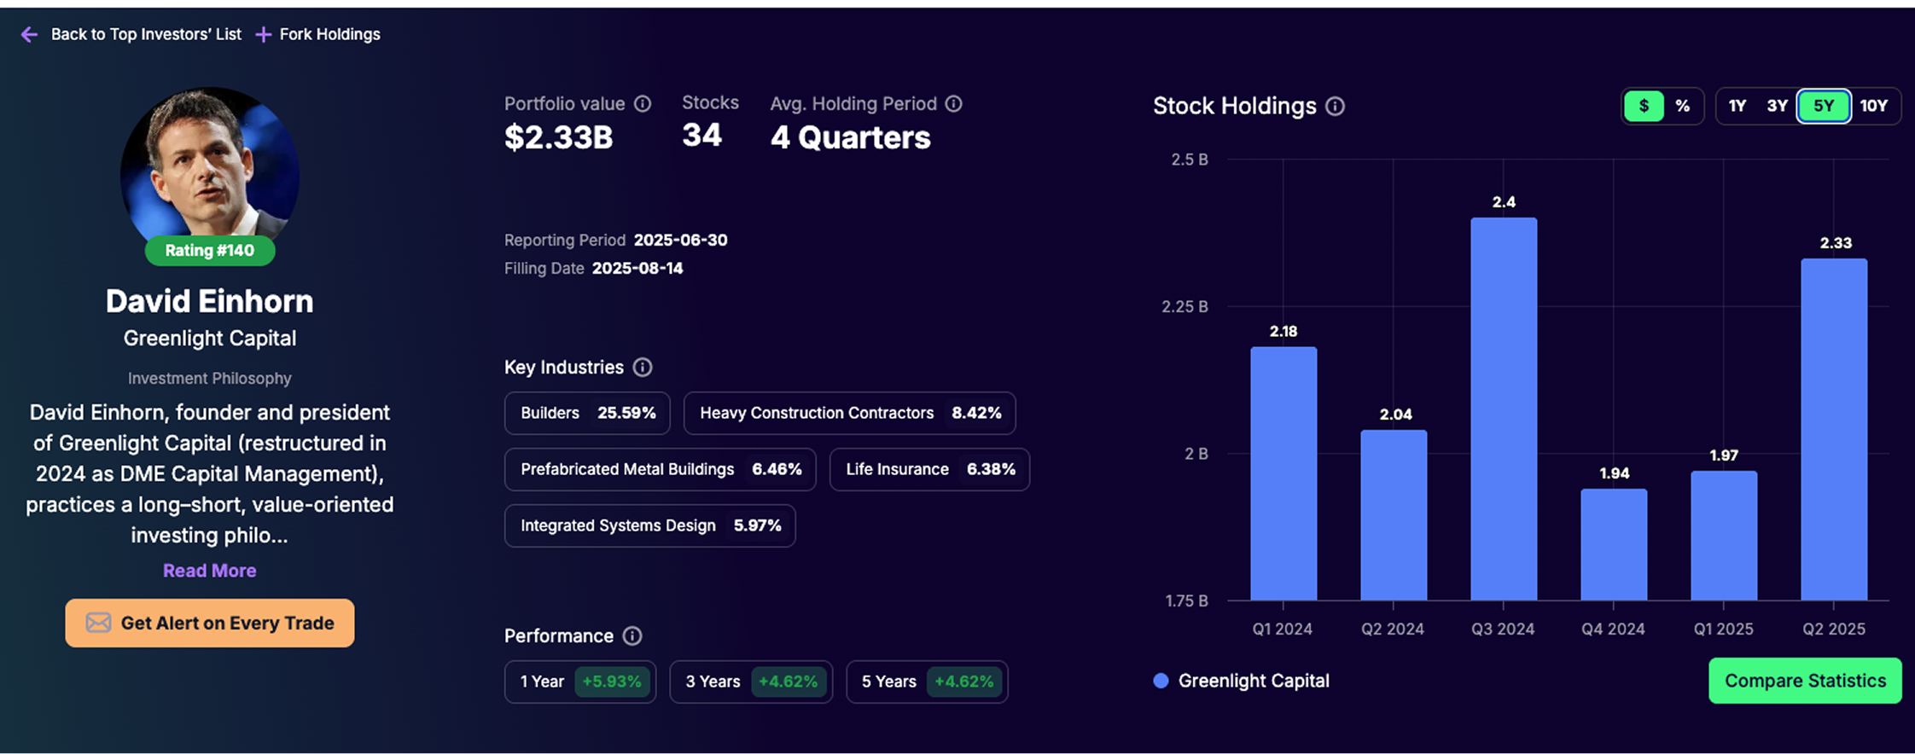Click the Q2 2025 bar
Image resolution: width=1915 pixels, height=754 pixels.
(x=1834, y=429)
